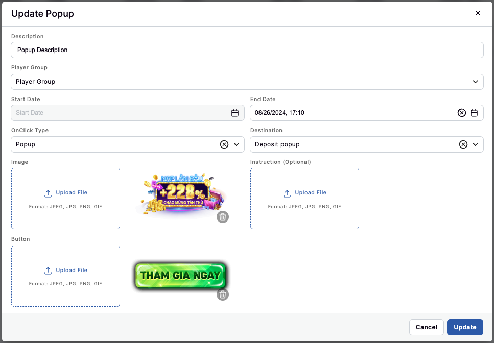Click the THAM GIA NGAY button thumbnail

pos(180,276)
